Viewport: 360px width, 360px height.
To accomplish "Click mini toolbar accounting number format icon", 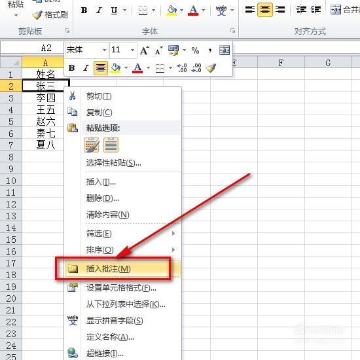I will point(173,50).
